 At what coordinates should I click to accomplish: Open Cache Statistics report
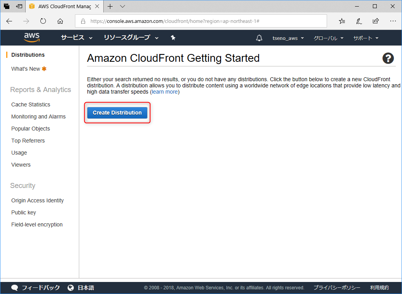click(x=31, y=104)
